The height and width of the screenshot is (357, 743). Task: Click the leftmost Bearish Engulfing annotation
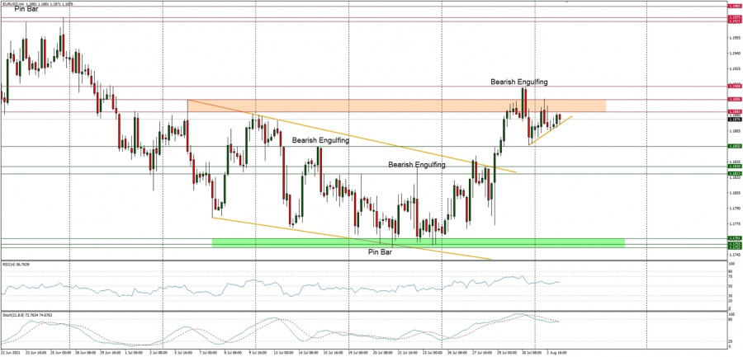(x=319, y=141)
